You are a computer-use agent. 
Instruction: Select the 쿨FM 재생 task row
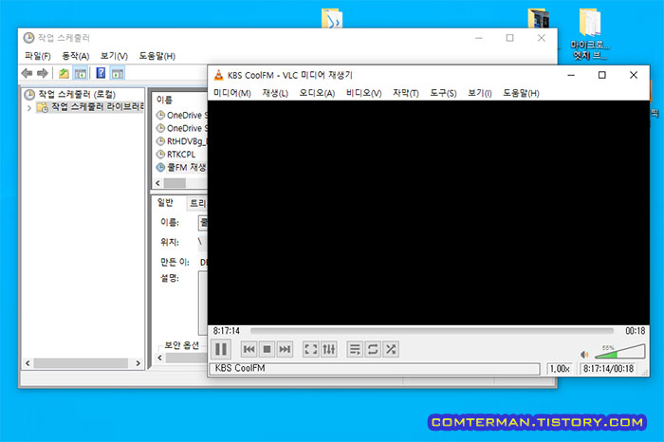(181, 168)
